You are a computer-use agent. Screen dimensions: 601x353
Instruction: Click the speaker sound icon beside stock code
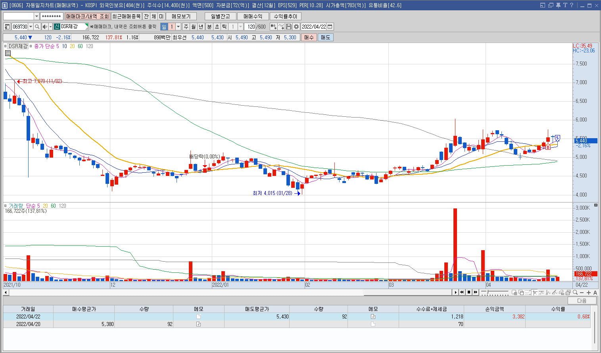45,27
